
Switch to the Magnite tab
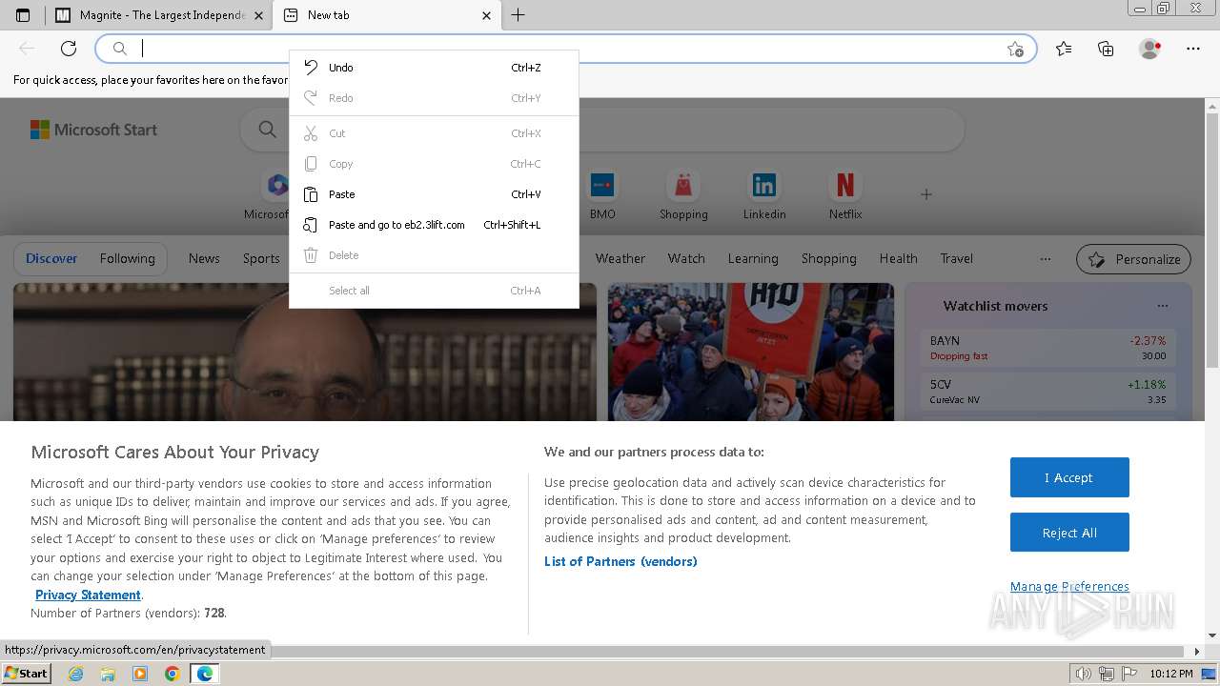tap(158, 15)
